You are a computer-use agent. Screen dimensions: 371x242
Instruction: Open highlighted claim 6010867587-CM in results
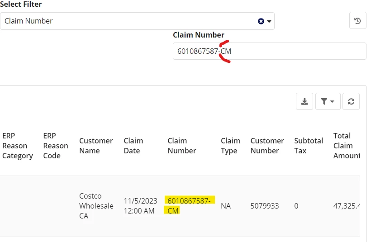click(189, 205)
